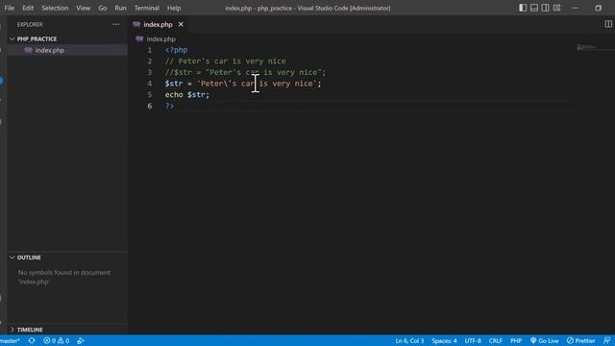The image size is (615, 346).
Task: Minimize the VS Code window
Action: click(x=575, y=8)
